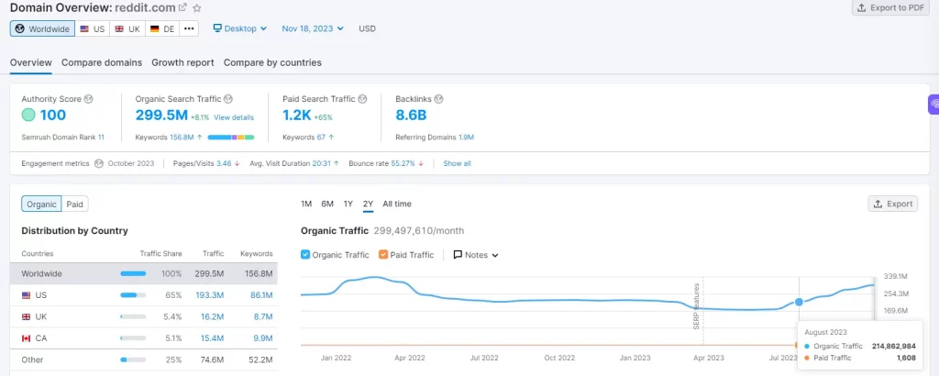Screen dimensions: 939x376
Task: Click Show all engagement metrics
Action: (x=457, y=163)
